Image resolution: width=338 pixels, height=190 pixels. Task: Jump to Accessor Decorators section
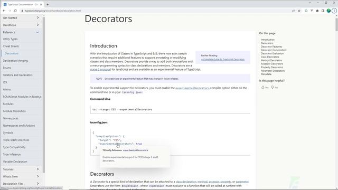click(x=272, y=64)
